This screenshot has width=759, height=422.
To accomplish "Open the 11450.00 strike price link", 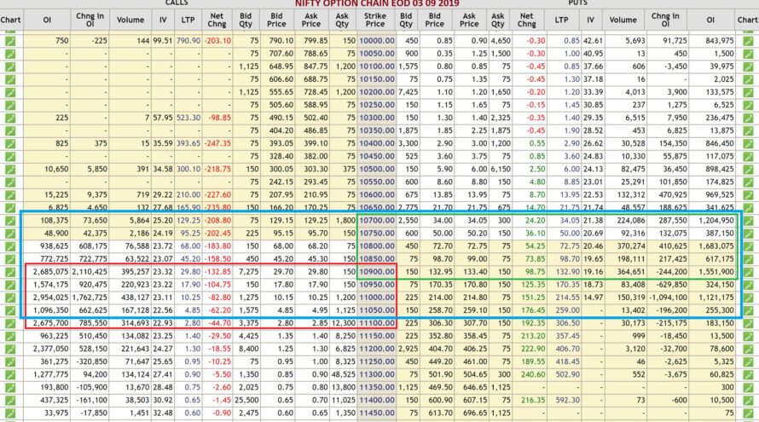I will coord(377,413).
